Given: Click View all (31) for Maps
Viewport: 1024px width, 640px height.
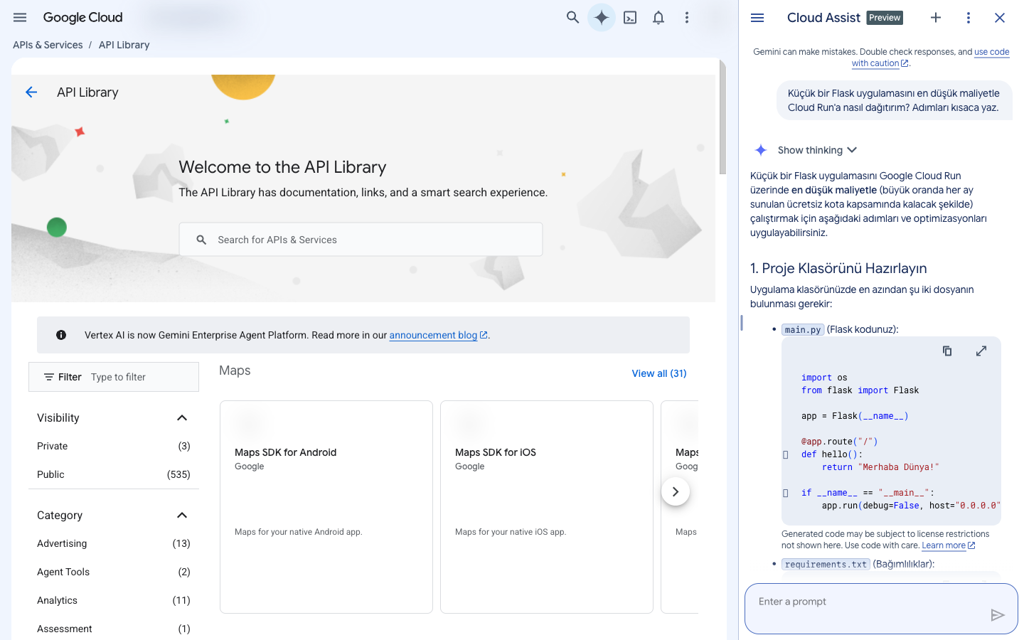Looking at the screenshot, I should [x=659, y=373].
